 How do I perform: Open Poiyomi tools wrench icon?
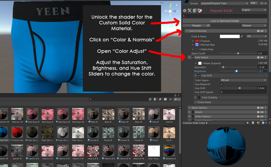coord(190,11)
